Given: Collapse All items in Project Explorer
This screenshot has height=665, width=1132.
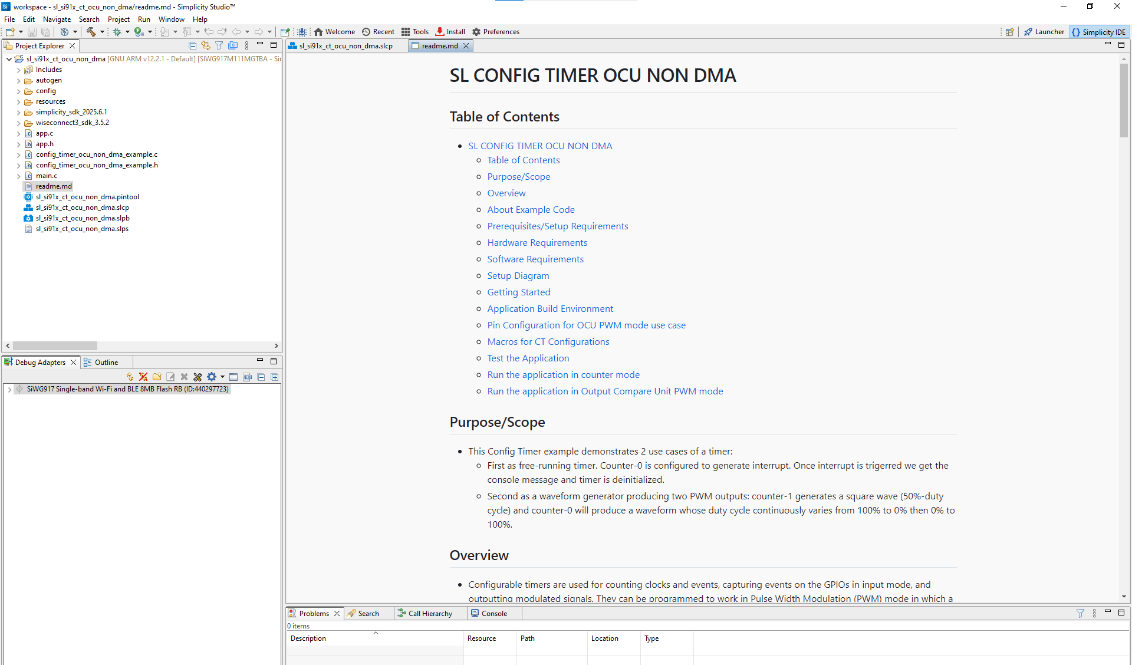Looking at the screenshot, I should tap(193, 45).
